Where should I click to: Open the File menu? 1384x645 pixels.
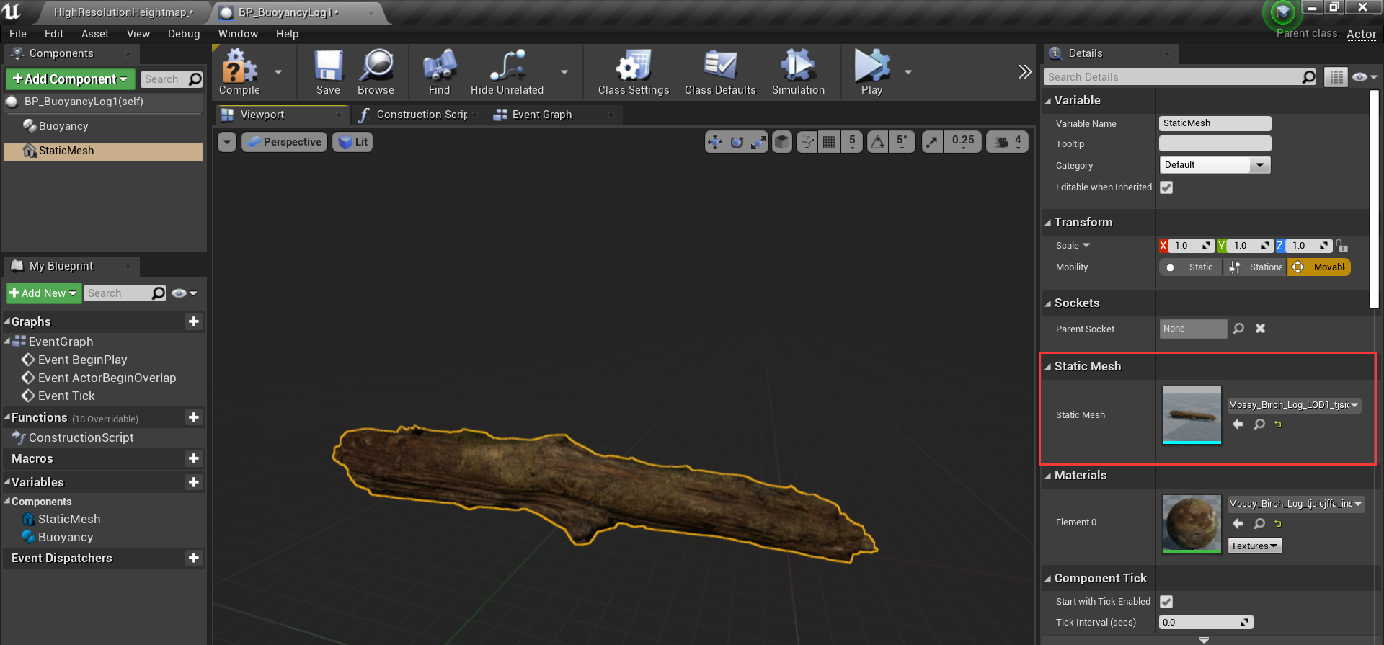pyautogui.click(x=18, y=34)
